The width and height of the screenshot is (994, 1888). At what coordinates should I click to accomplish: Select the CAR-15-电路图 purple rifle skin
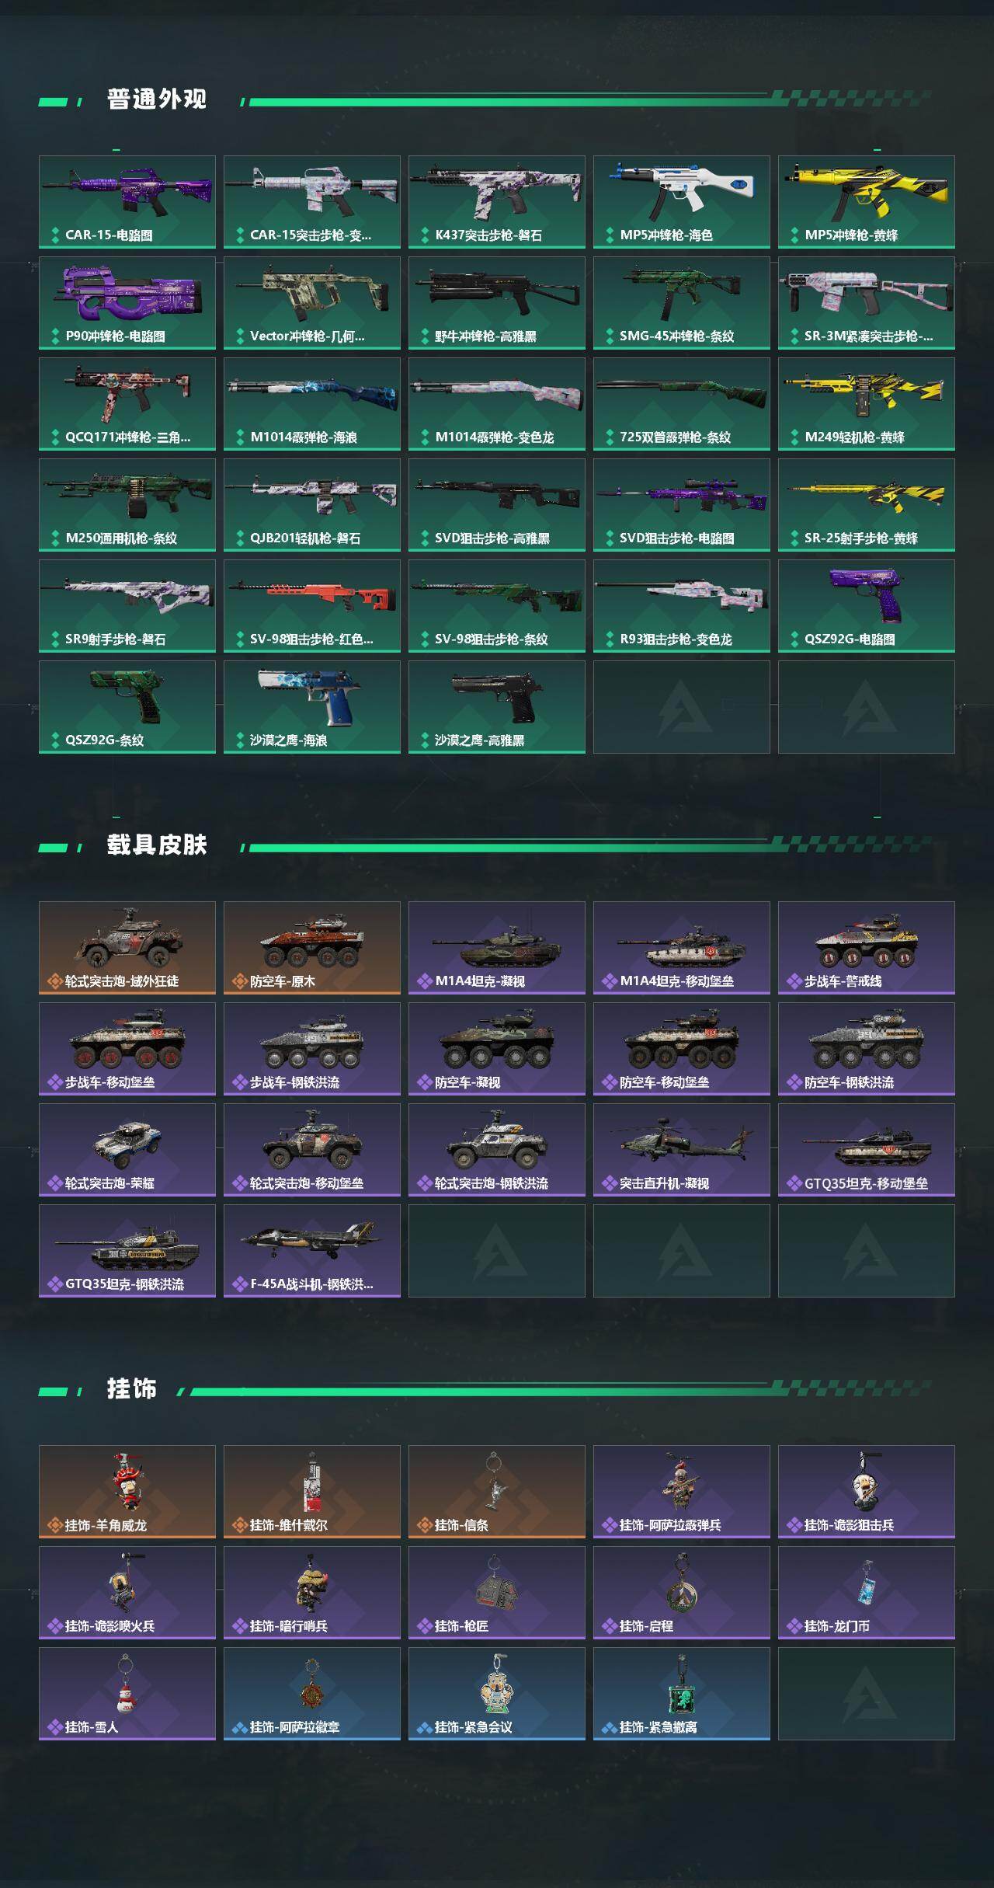127,202
